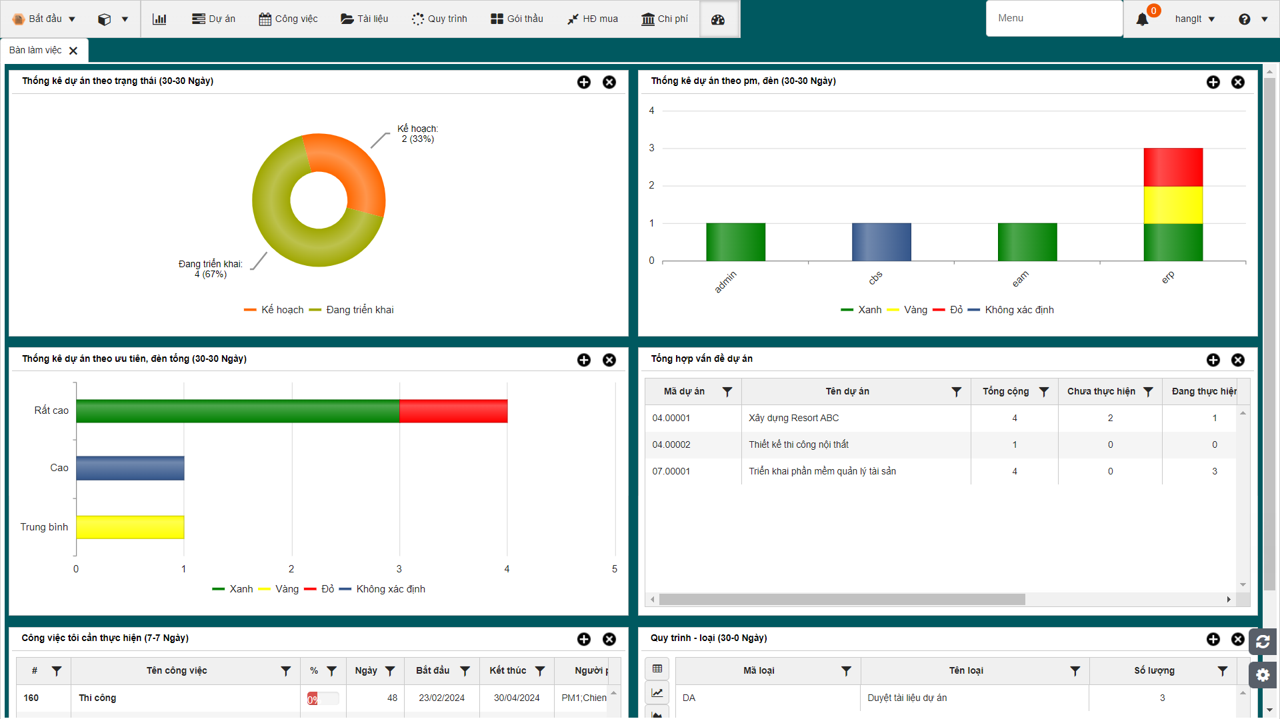This screenshot has height=719, width=1280.
Task: Filter the Chưa thực hiện column
Action: pos(1148,392)
